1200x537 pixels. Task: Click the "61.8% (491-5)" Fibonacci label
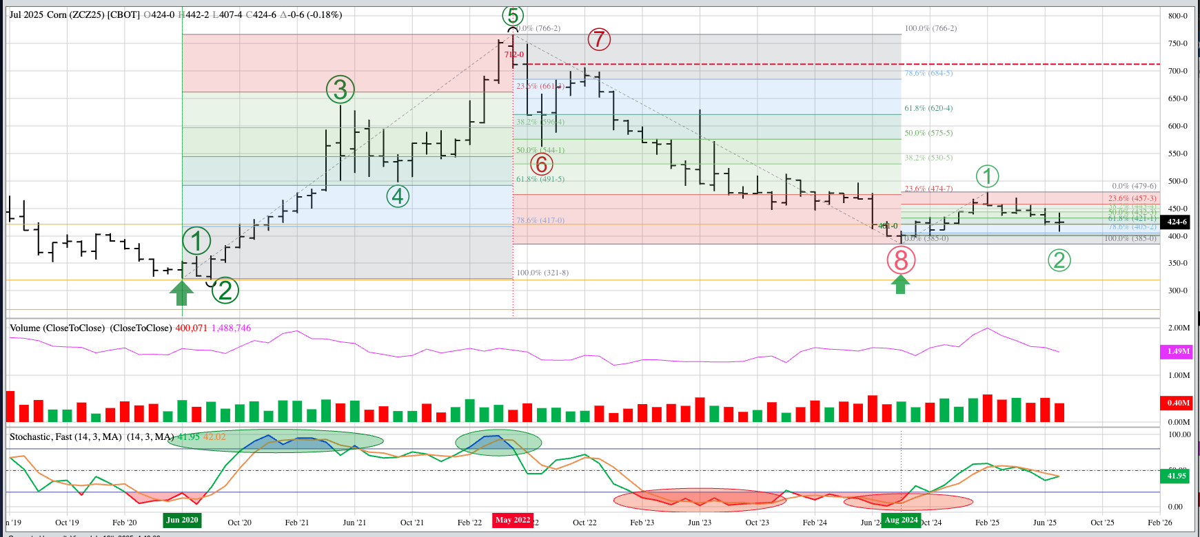click(x=540, y=179)
